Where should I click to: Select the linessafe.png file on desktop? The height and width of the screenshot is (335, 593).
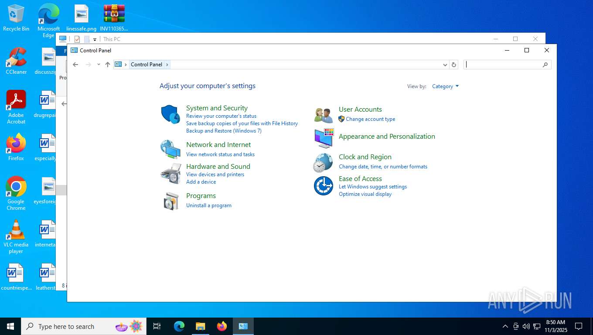click(x=81, y=18)
